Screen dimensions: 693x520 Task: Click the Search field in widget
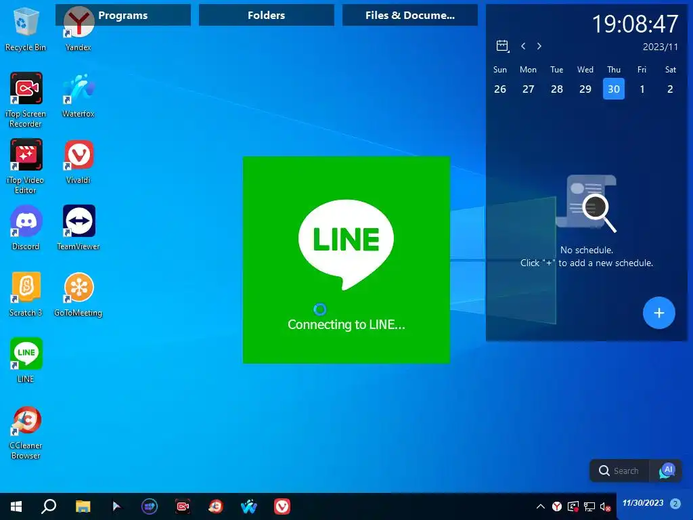click(x=619, y=471)
